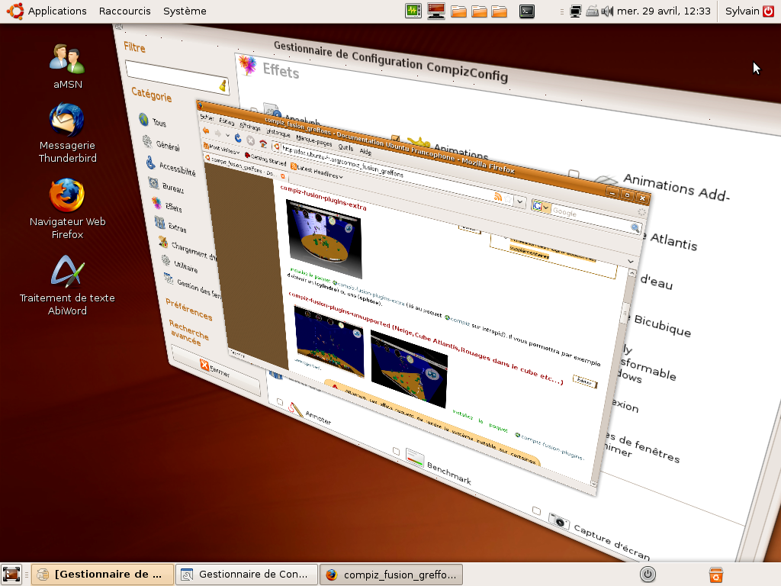Viewport: 781px width, 586px height.
Task: Launch AbiWord from the desktop icon
Action: [x=67, y=273]
